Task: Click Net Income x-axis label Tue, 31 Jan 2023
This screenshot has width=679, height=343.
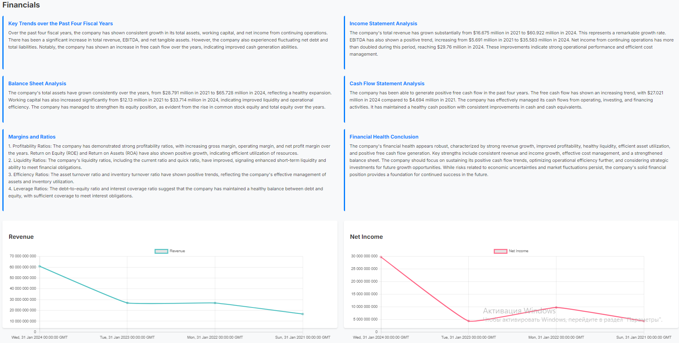Action: [469, 337]
